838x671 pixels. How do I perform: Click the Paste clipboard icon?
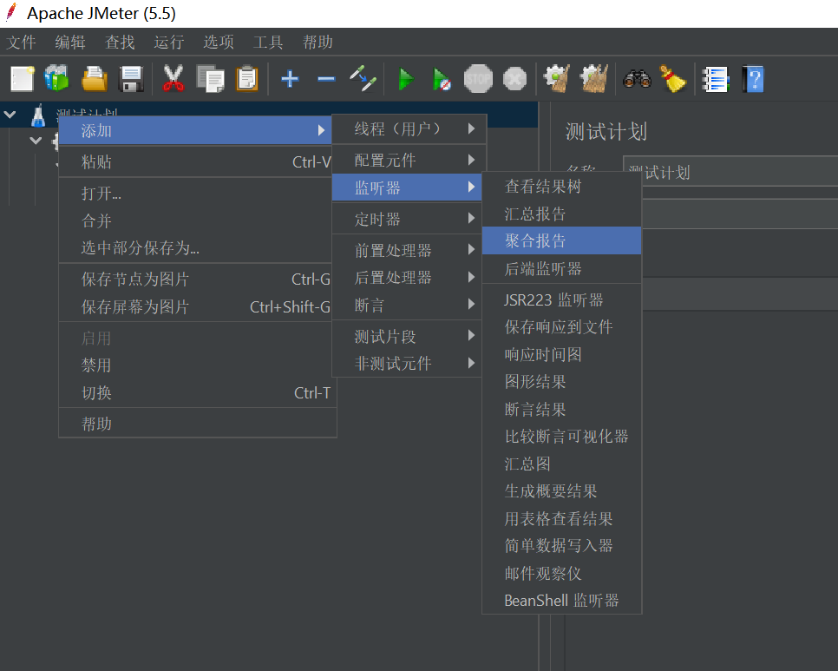point(247,79)
